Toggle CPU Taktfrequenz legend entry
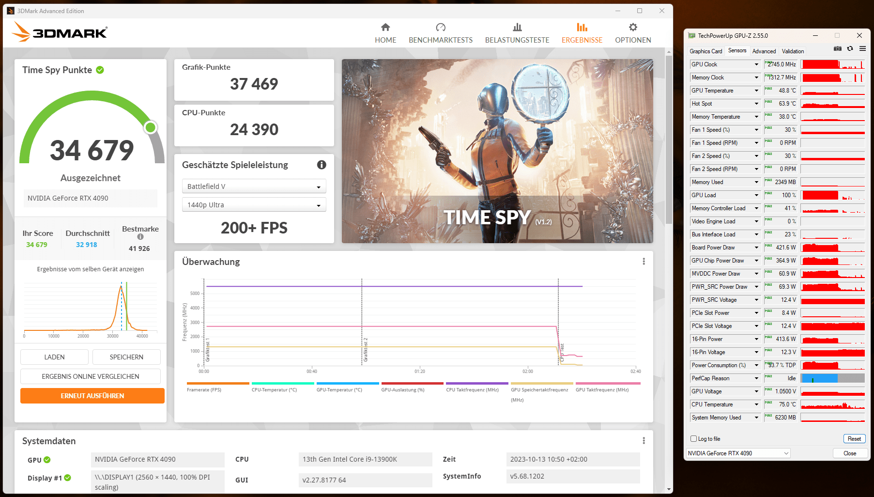 [477, 387]
